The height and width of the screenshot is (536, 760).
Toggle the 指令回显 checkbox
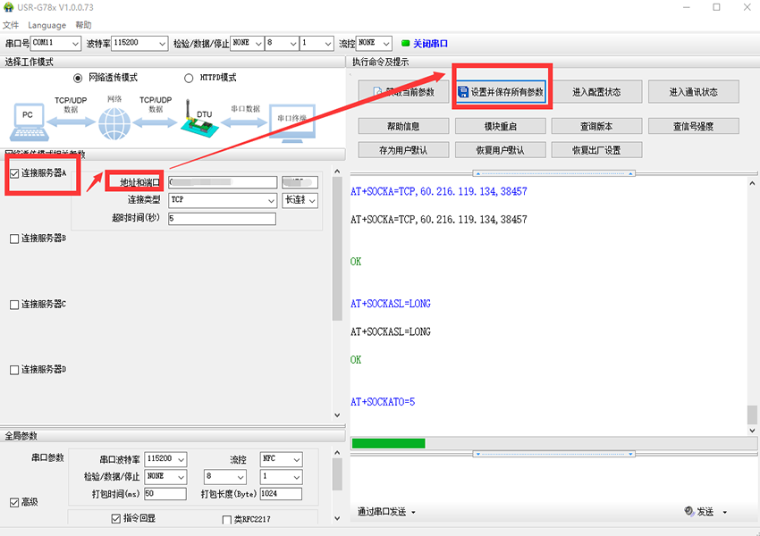click(116, 519)
